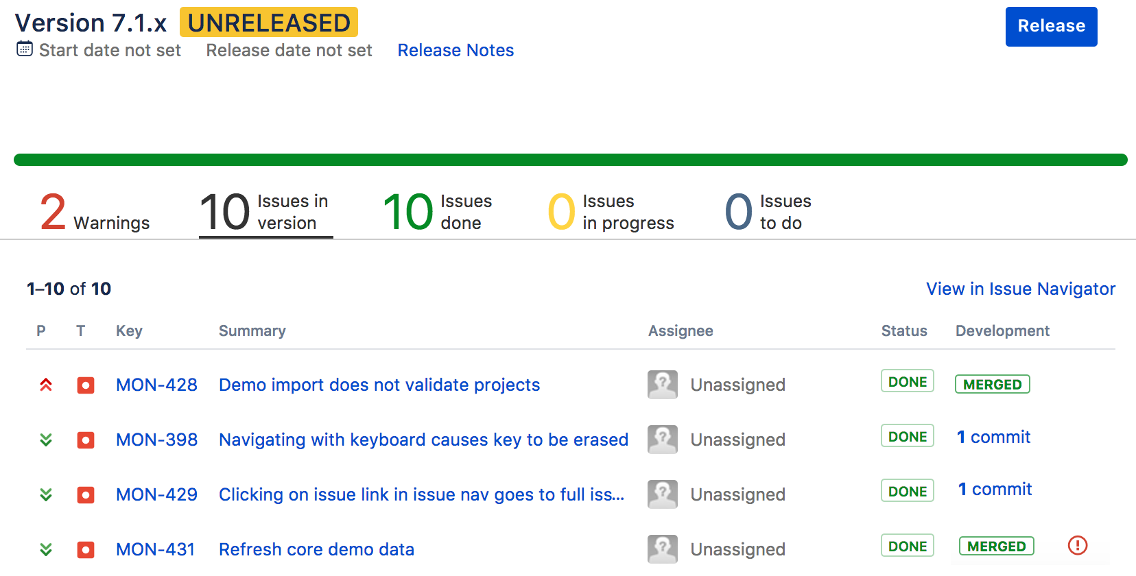Open the Release Notes link

455,50
